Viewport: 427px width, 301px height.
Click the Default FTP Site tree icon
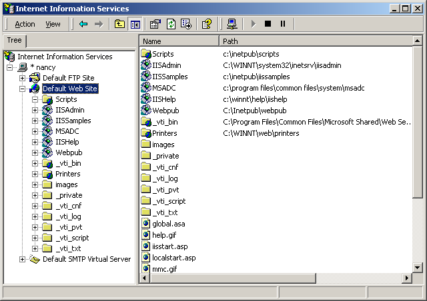(x=35, y=78)
